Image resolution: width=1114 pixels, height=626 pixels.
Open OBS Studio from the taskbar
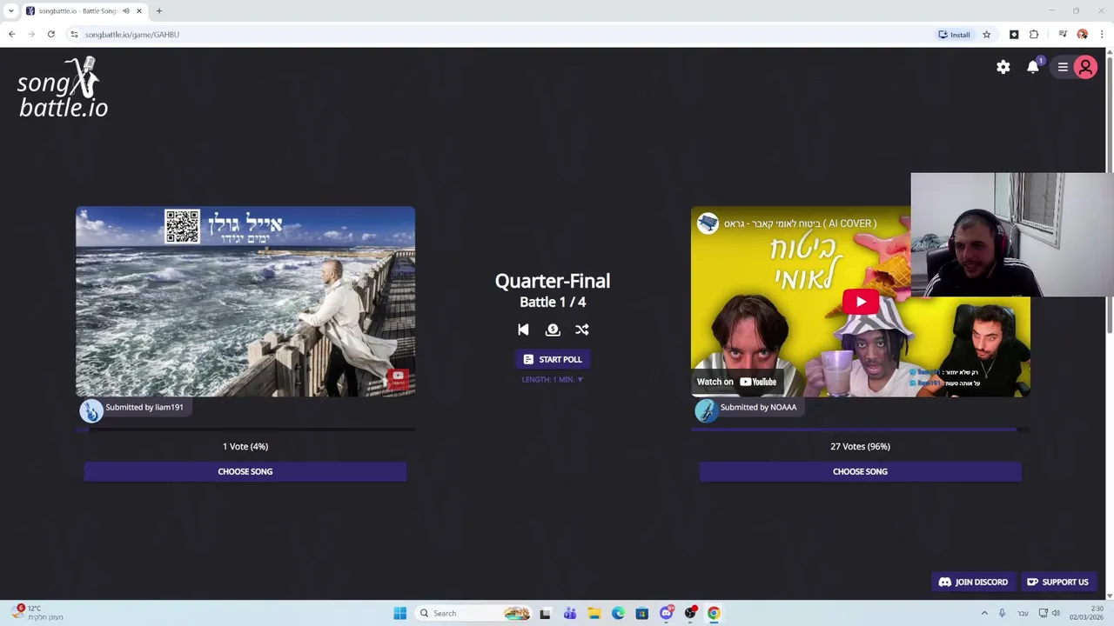click(x=691, y=613)
